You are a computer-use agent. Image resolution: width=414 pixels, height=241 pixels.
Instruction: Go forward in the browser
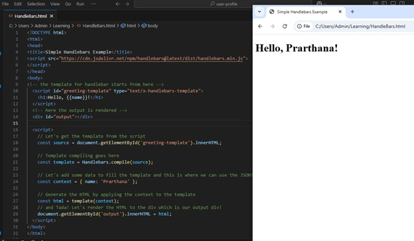pyautogui.click(x=272, y=26)
